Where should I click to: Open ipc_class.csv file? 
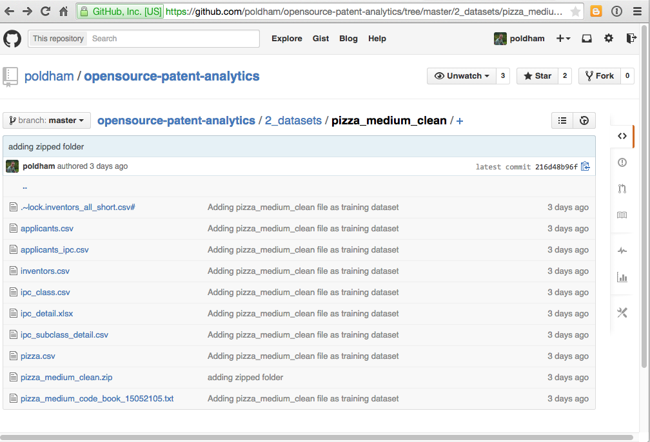click(x=45, y=293)
